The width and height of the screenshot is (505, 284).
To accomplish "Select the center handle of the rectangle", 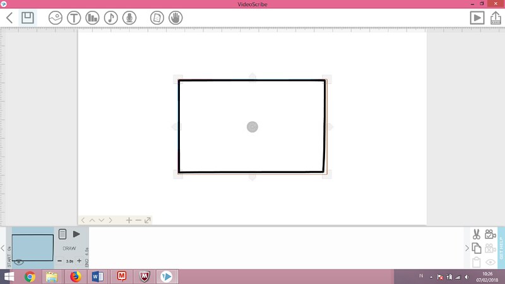I will tap(252, 127).
